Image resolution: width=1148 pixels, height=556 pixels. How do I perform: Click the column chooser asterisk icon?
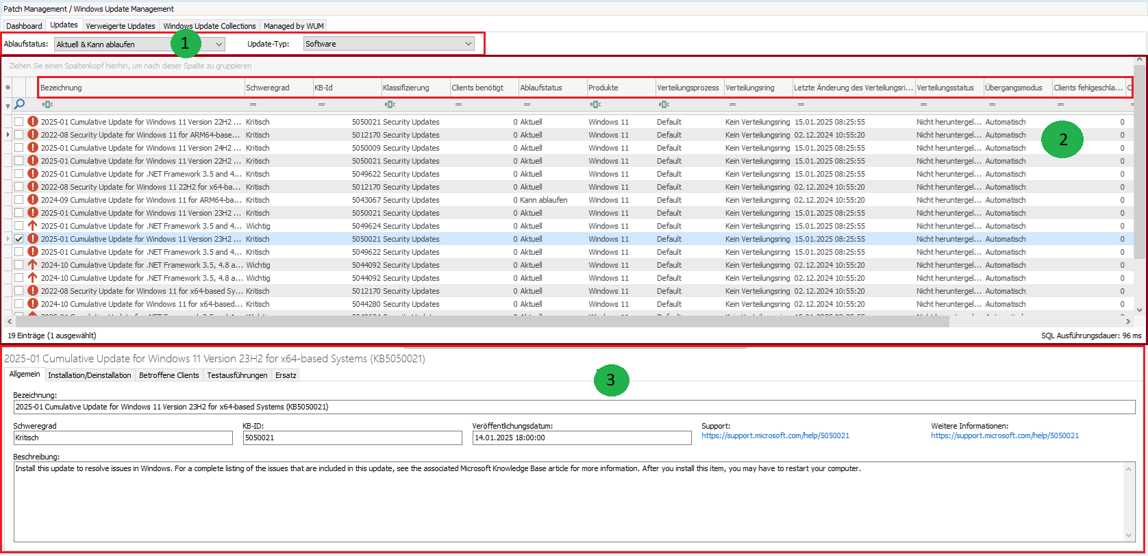click(8, 88)
